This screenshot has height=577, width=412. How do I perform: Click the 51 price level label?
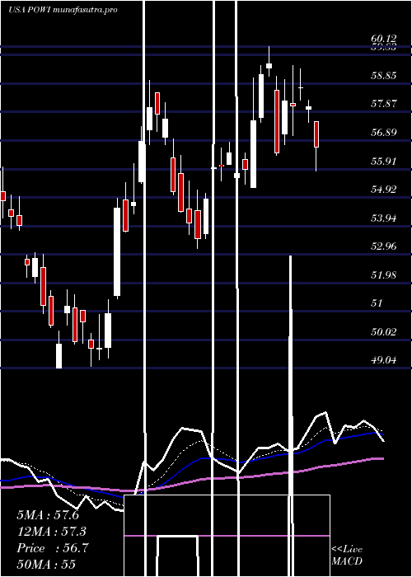point(377,303)
